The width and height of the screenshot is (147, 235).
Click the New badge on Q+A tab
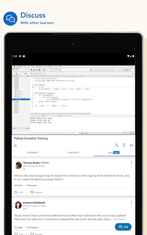[x=116, y=153]
